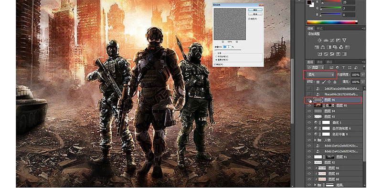Filter layers by adjustment layer icon
The image size is (382, 188).
338,67
